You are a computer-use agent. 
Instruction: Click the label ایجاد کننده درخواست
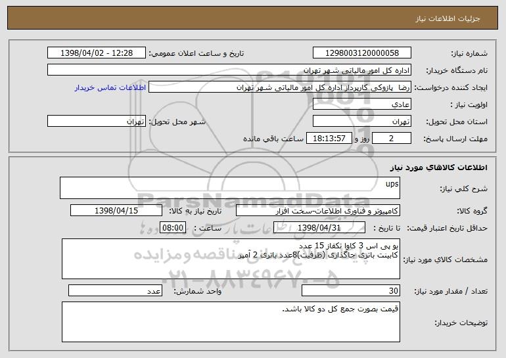[451, 87]
